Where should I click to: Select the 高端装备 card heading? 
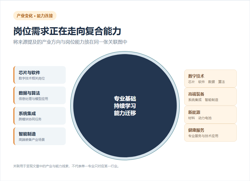tap(196, 94)
